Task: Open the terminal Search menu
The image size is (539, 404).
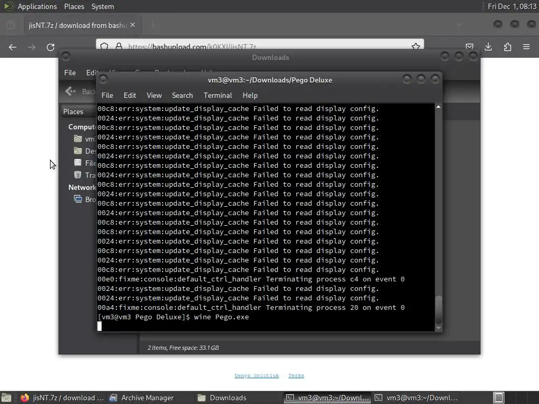Action: click(x=182, y=96)
